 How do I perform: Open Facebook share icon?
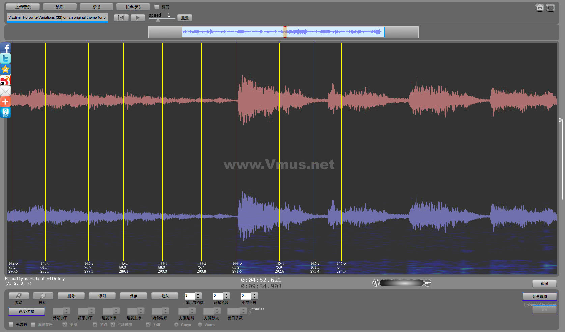pyautogui.click(x=5, y=48)
